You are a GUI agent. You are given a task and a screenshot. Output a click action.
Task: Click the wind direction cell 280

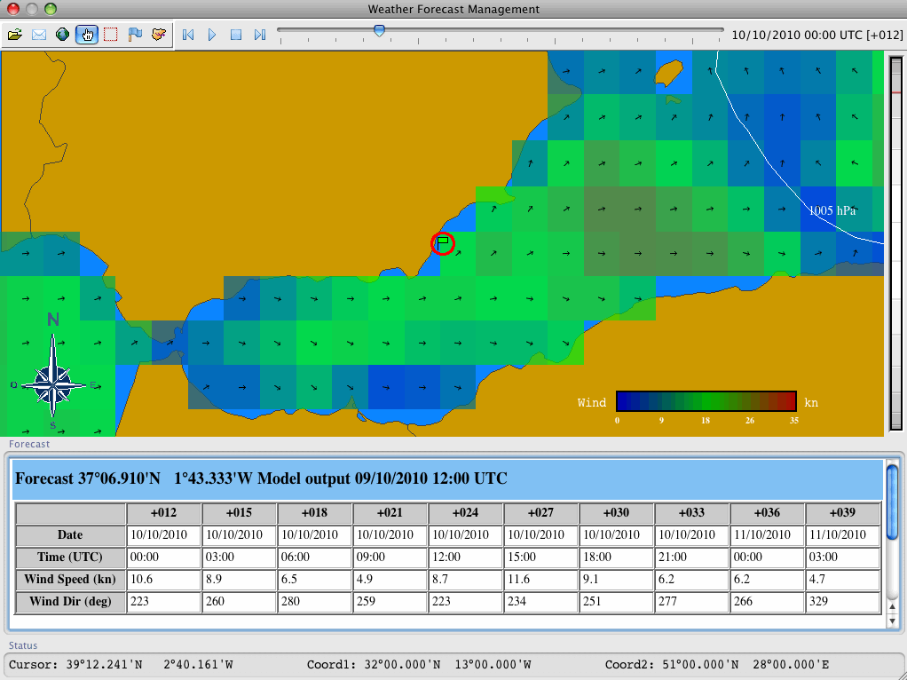[x=315, y=601]
